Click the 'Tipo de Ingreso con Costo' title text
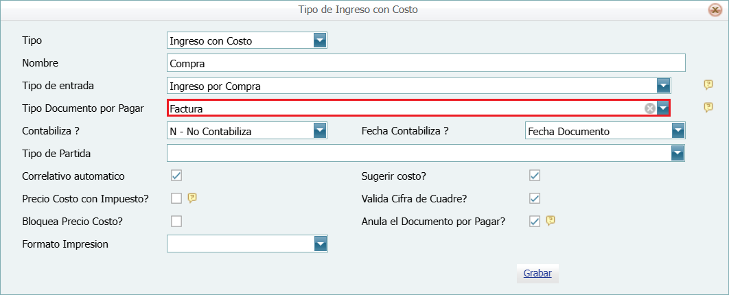The image size is (729, 295). coord(358,10)
